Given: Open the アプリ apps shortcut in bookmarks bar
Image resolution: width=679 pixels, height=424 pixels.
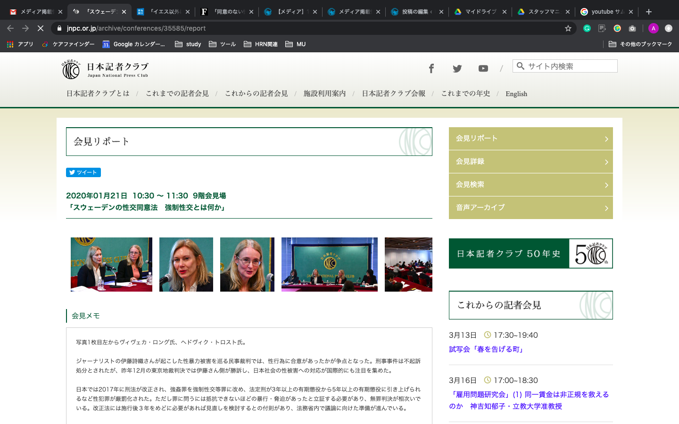Looking at the screenshot, I should [20, 44].
